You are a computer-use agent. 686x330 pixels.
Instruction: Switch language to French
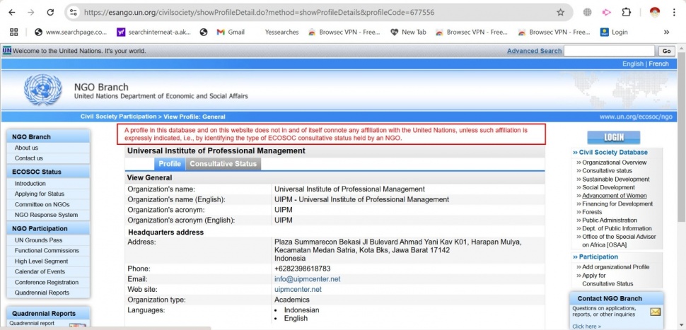658,64
